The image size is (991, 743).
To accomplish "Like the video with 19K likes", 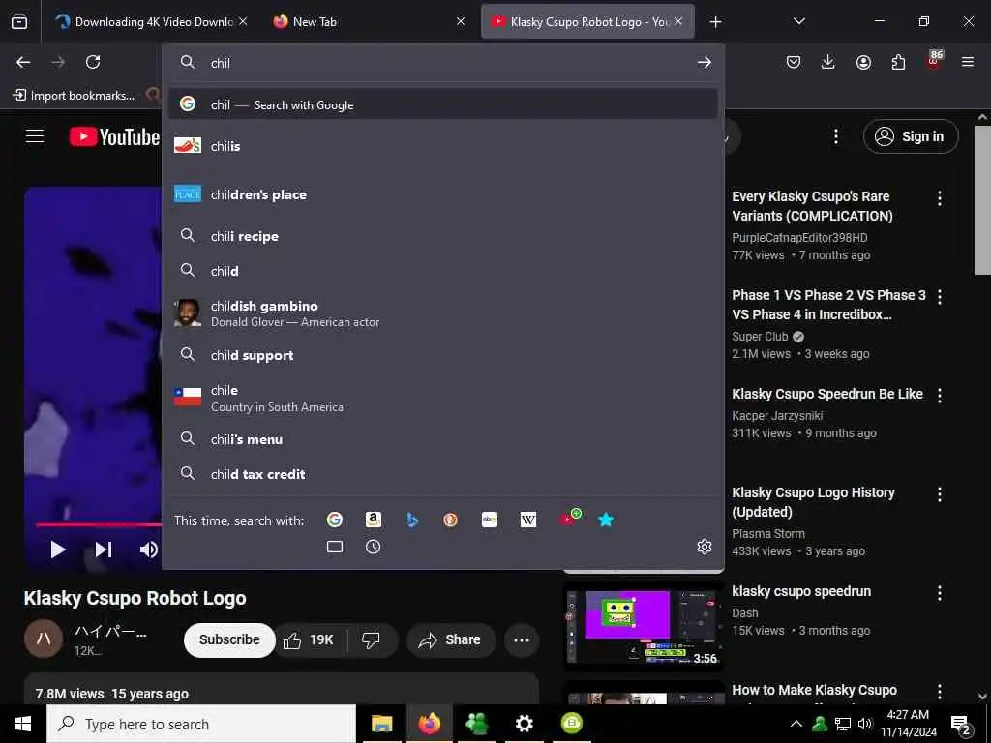I will (x=310, y=640).
